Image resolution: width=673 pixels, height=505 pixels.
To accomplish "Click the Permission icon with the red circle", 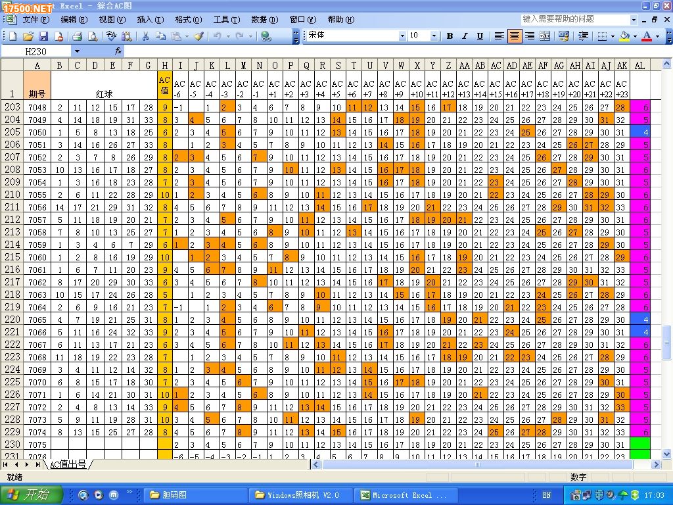I will [58, 37].
